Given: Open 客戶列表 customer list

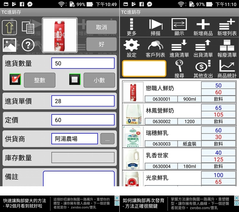Looking at the screenshot, I should 155,49.
